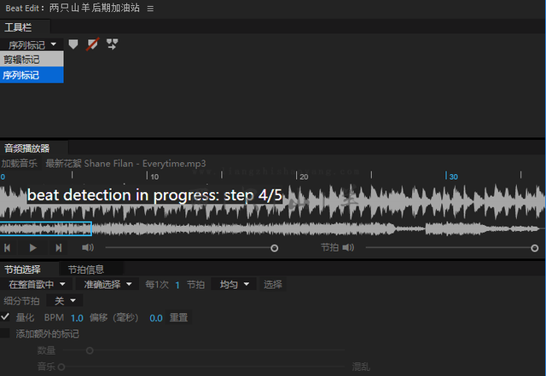Open the Beat Edit panel hamburger menu

pyautogui.click(x=150, y=9)
